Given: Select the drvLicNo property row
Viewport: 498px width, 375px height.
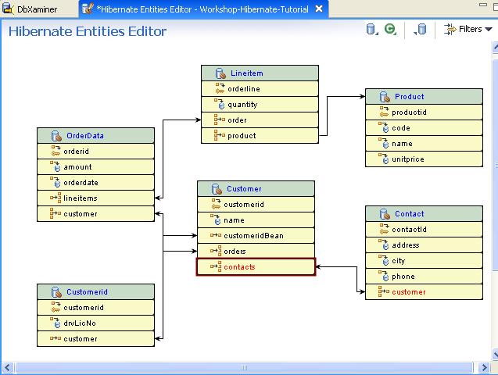Looking at the screenshot, I should pyautogui.click(x=95, y=323).
